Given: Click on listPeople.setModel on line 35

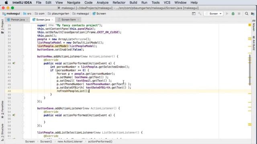Looking at the screenshot, I should (x=53, y=46).
